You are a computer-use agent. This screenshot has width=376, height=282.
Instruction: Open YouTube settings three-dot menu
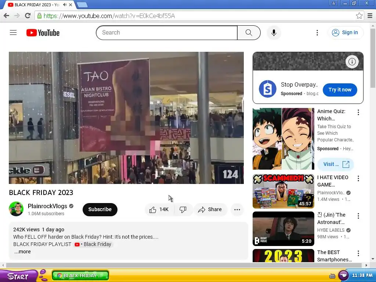tap(317, 33)
